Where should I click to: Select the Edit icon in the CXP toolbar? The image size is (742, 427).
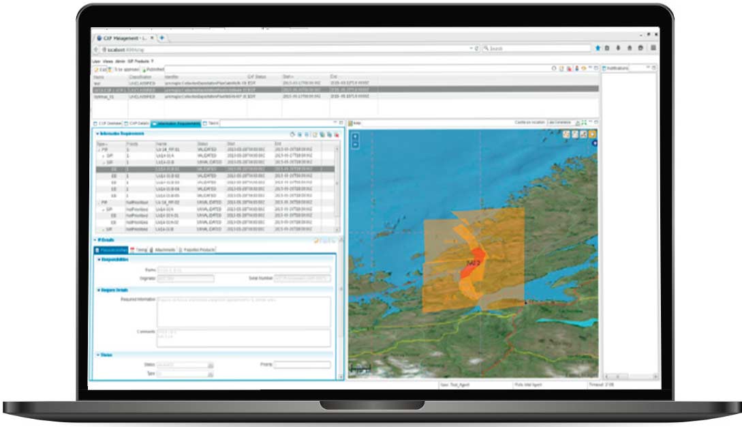tap(96, 70)
